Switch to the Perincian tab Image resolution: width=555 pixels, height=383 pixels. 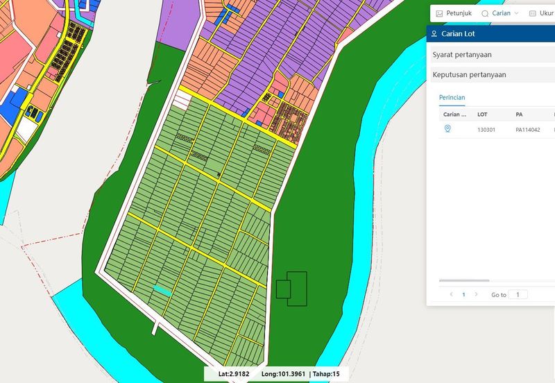[452, 97]
